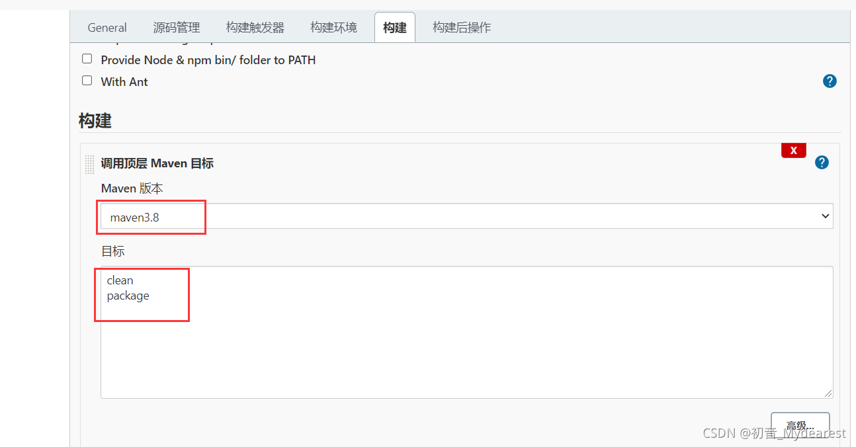Click the resize grip of 目标 text area
This screenshot has width=856, height=447.
pos(828,393)
